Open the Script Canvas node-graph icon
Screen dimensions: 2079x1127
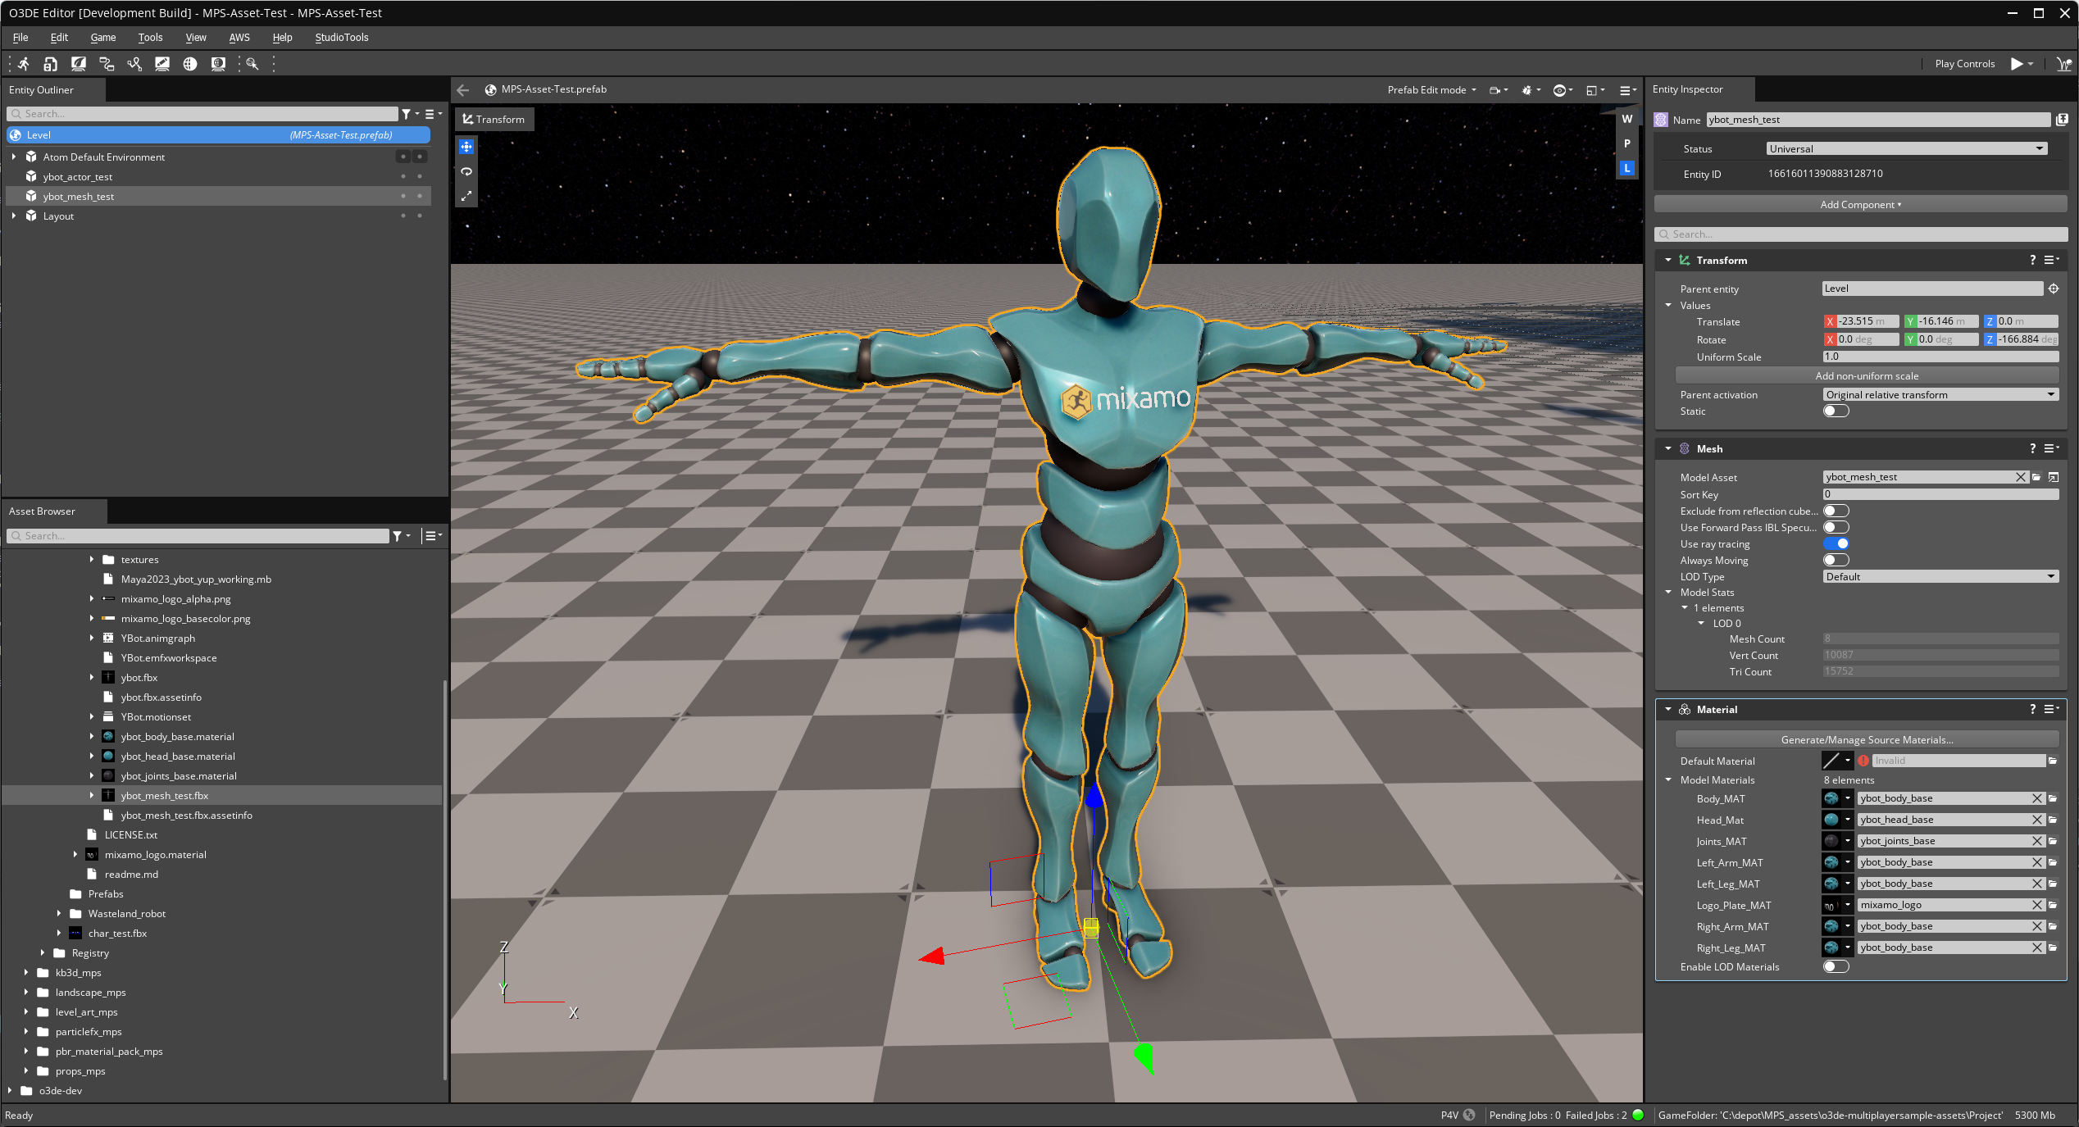[x=107, y=64]
